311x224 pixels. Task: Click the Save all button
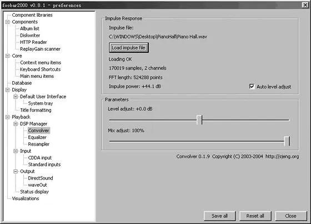coord(219,216)
